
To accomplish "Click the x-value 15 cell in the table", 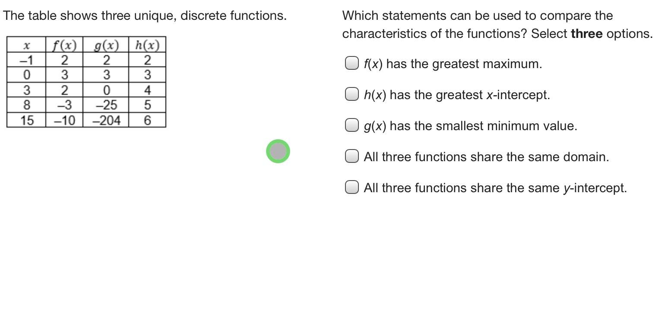I will pos(26,120).
